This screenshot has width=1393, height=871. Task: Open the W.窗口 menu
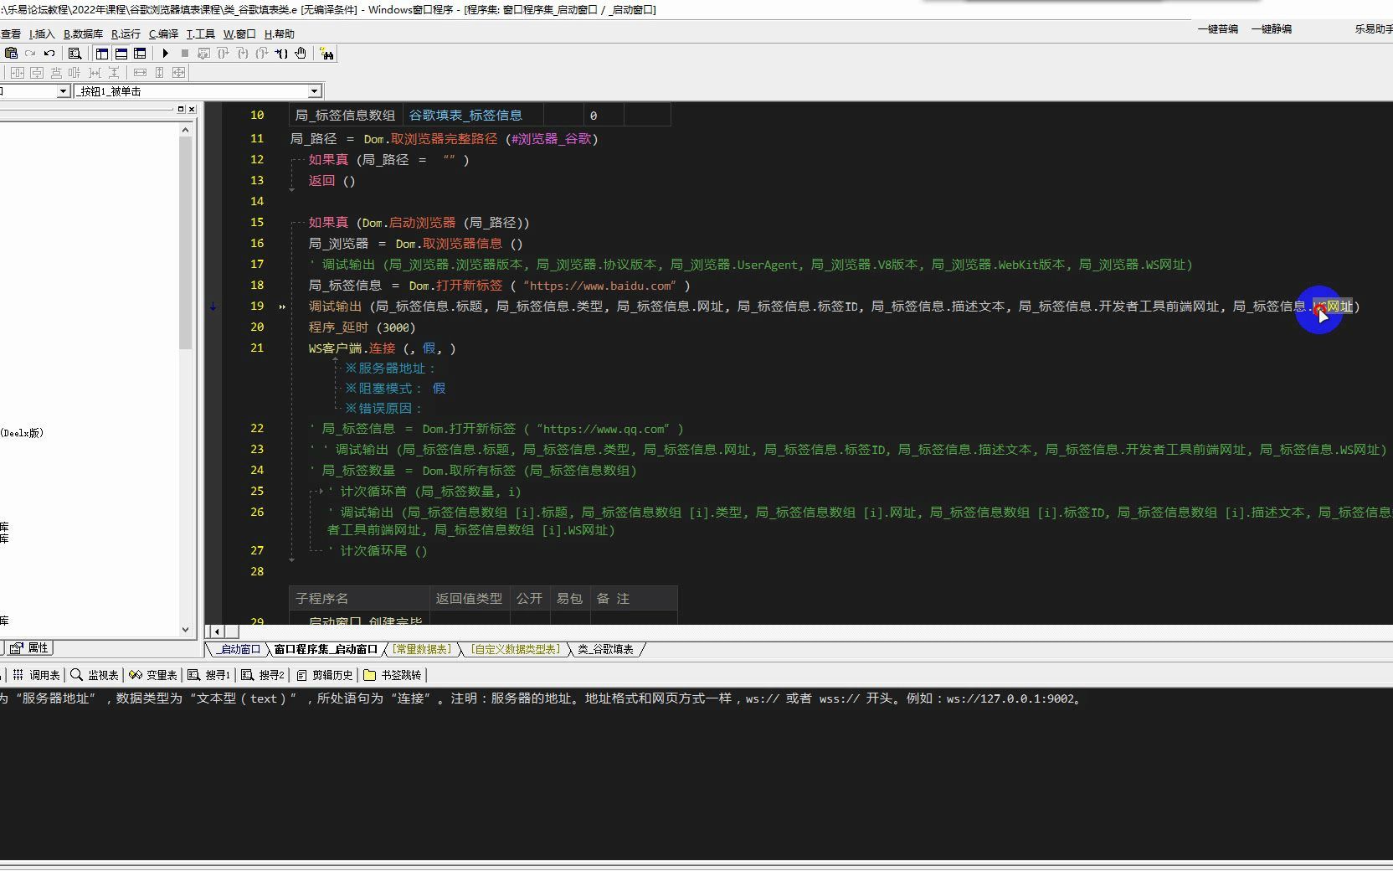(x=239, y=33)
